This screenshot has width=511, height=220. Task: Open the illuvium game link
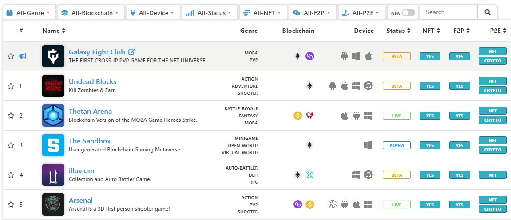[x=82, y=170]
